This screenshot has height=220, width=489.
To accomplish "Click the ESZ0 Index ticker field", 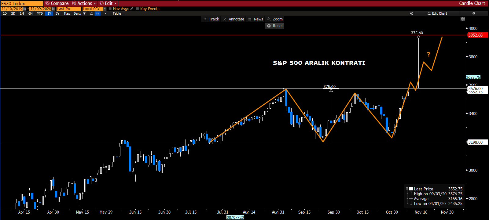I will pos(22,3).
